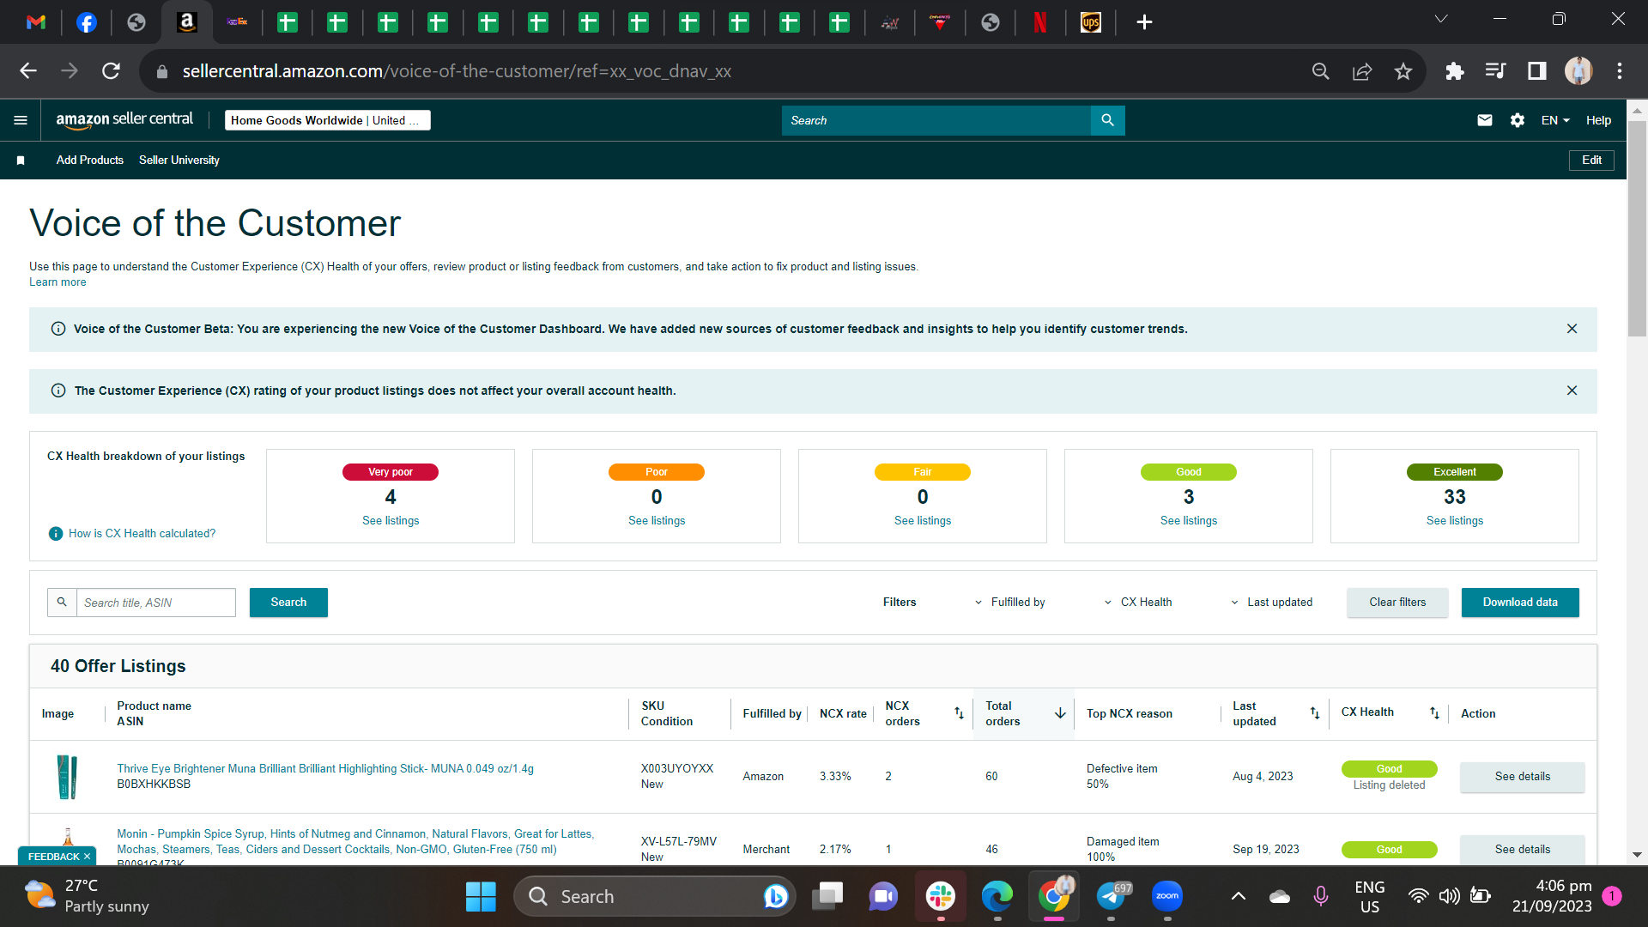The height and width of the screenshot is (927, 1648).
Task: Click Download data button
Action: coord(1520,603)
